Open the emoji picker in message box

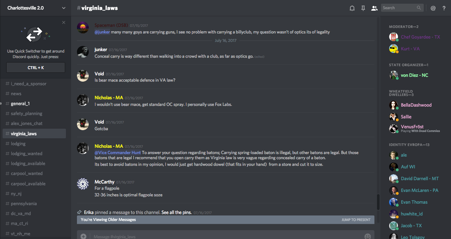(367, 236)
